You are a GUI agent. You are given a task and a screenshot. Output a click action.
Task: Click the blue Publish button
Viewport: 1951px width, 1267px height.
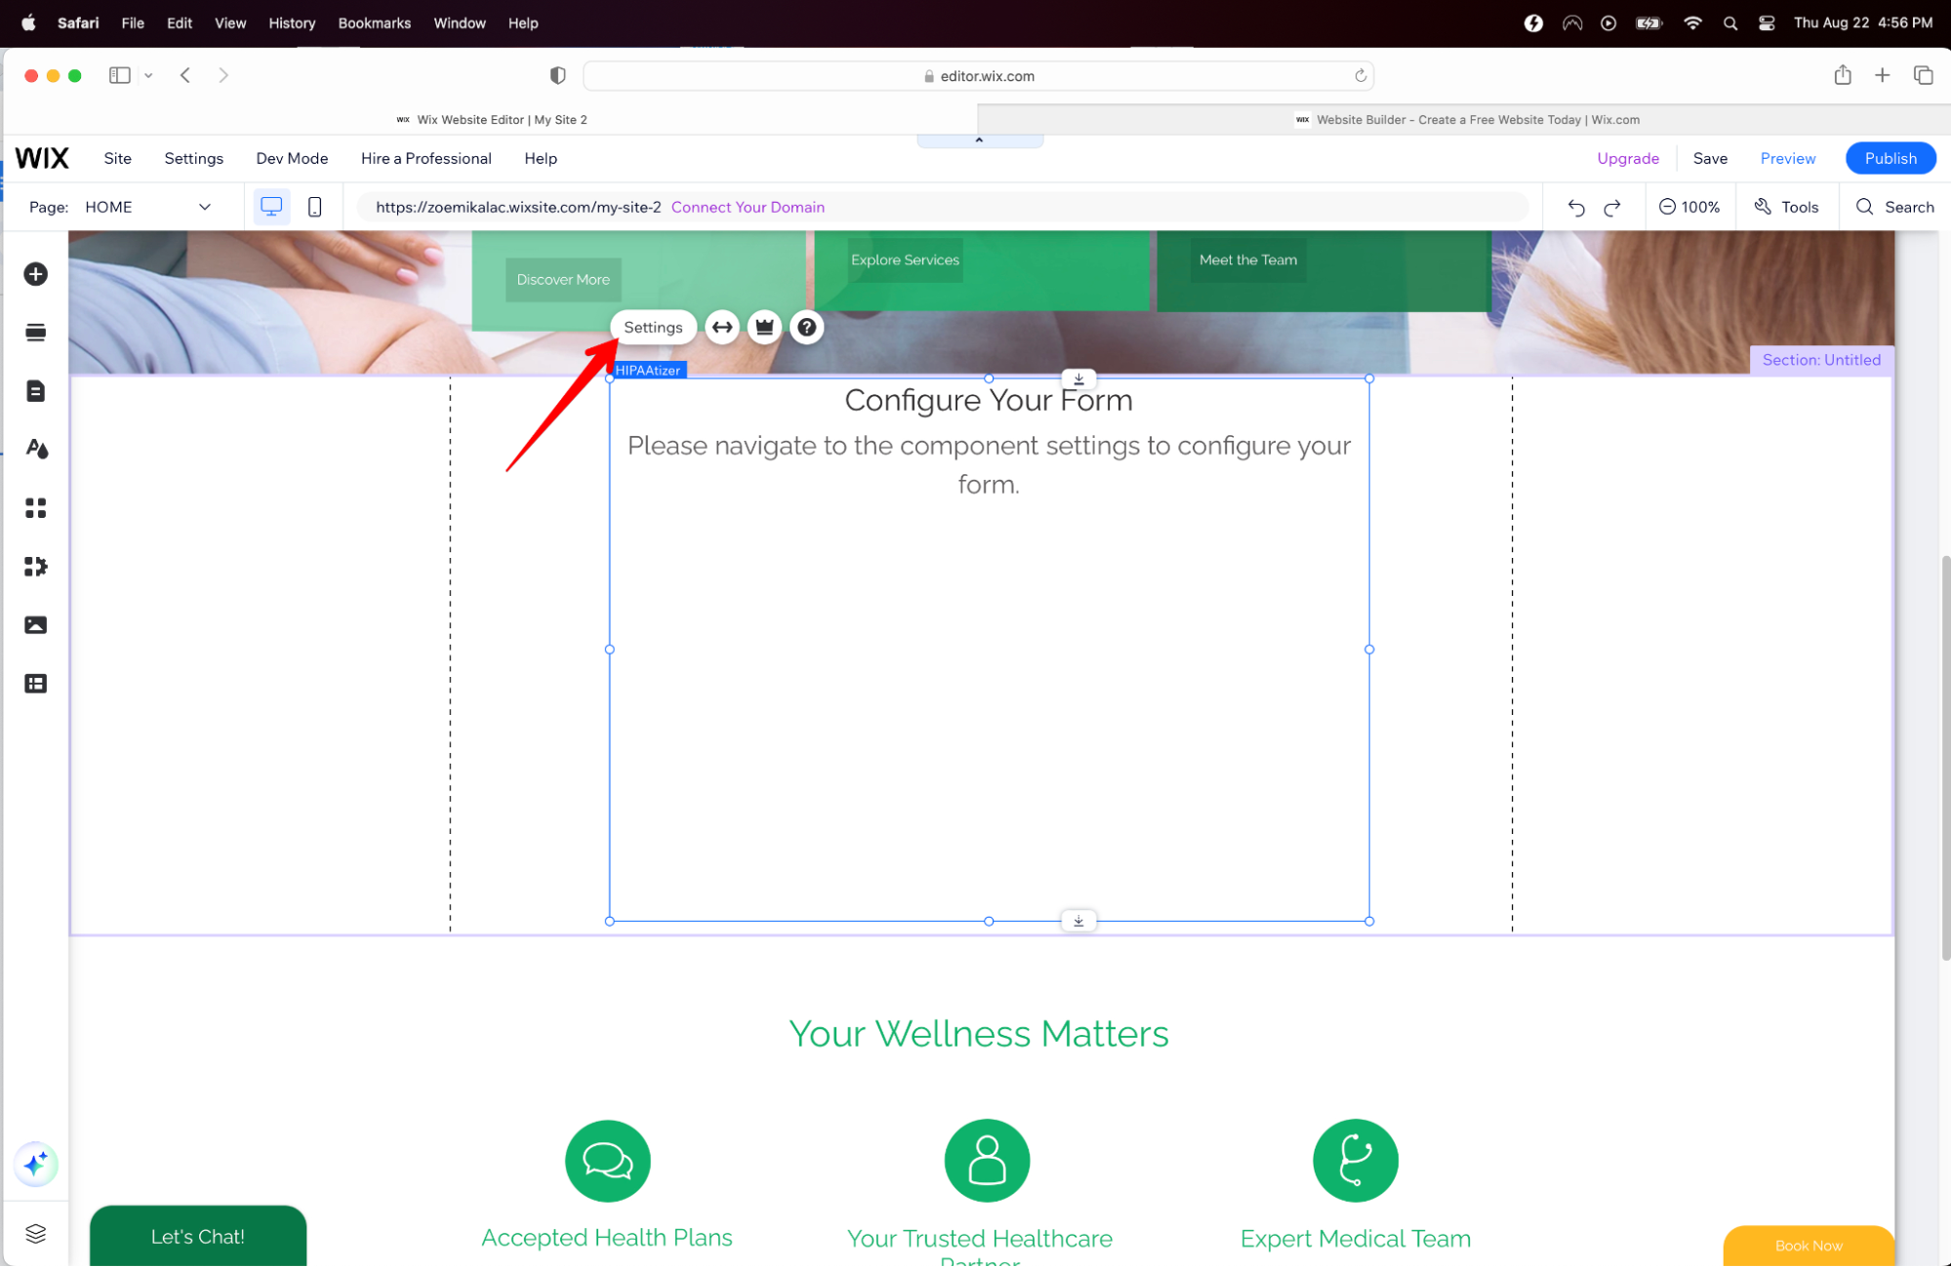[x=1890, y=158]
